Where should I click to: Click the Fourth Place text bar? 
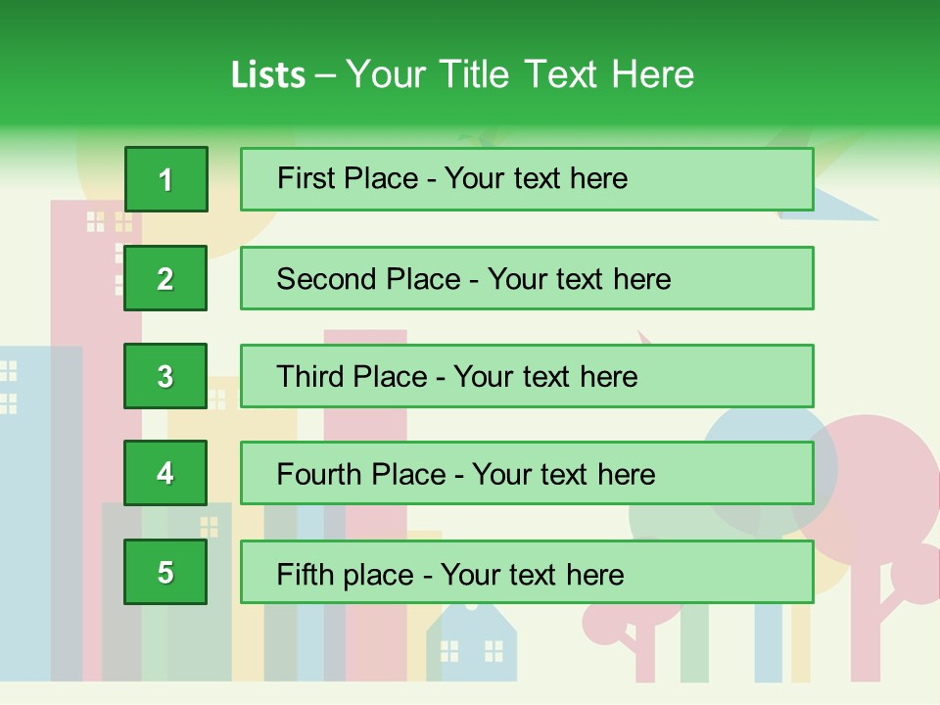pos(527,474)
